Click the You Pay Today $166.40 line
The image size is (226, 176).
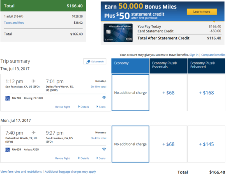pos(179,27)
